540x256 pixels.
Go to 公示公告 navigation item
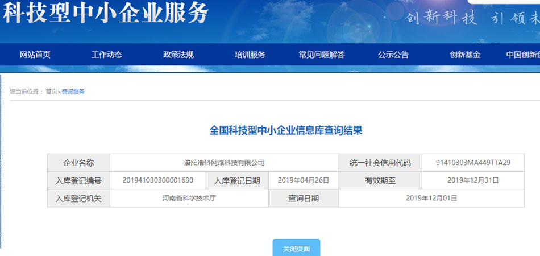tap(393, 55)
